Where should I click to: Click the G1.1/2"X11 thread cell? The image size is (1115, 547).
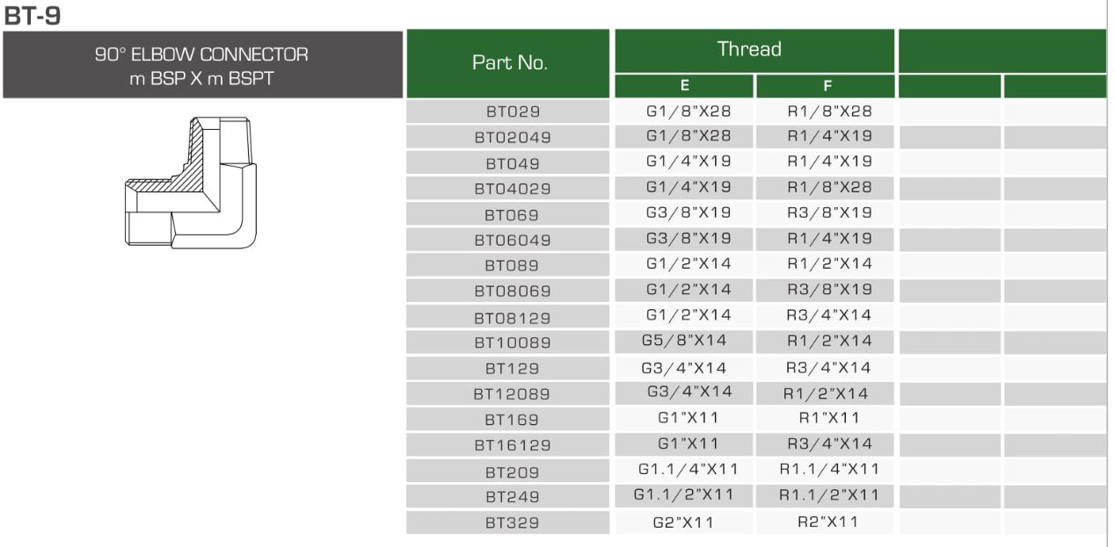684,495
